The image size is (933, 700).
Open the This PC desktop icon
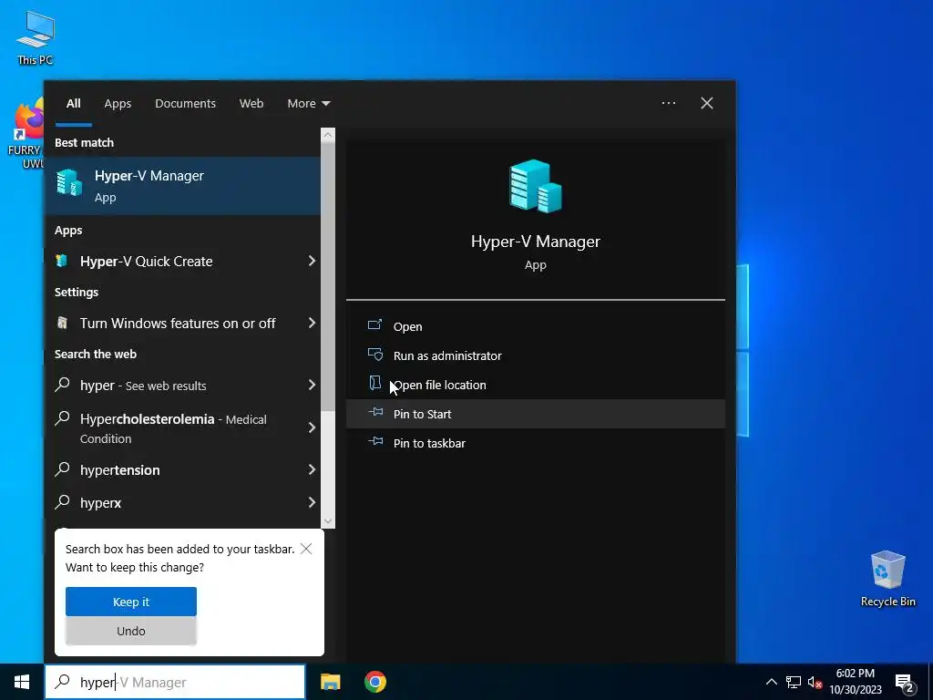(x=36, y=38)
